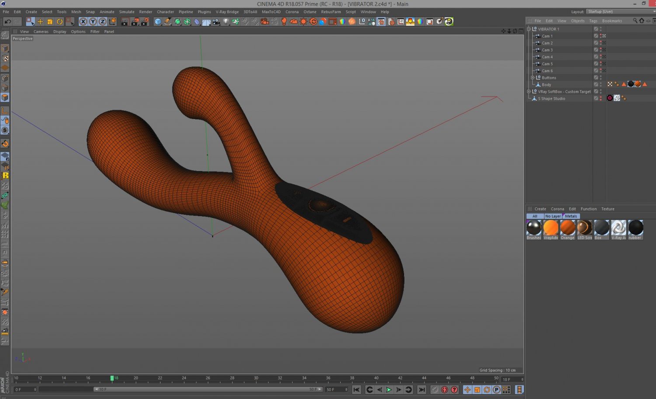656x399 pixels.
Task: Click the Render to Picture Viewer icon
Action: click(135, 21)
